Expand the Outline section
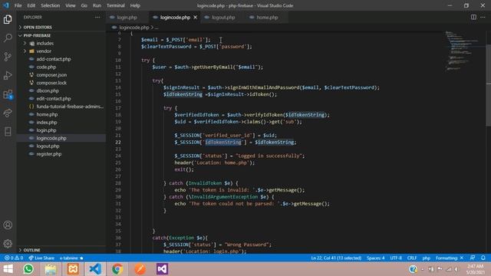Viewport: 491px width, 276px height. click(x=61, y=250)
